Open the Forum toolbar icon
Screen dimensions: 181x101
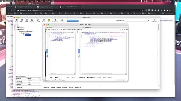tap(44, 20)
